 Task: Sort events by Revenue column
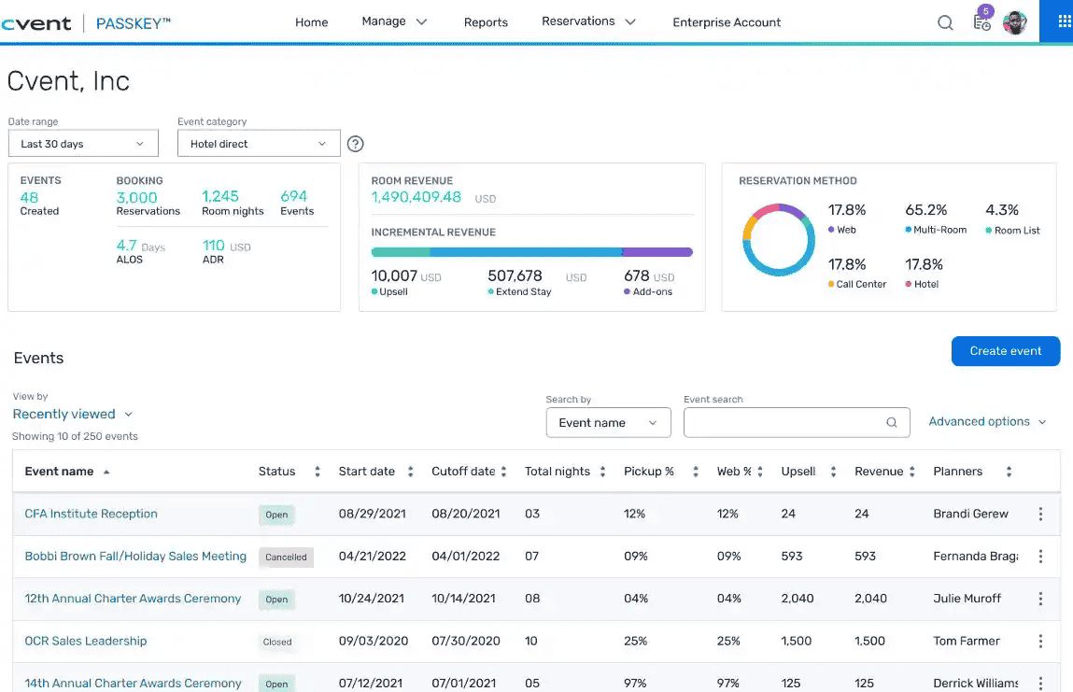point(911,472)
